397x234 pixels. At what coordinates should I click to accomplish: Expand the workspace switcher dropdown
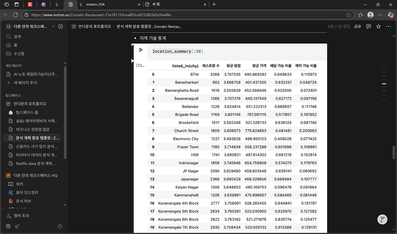[x=53, y=27]
